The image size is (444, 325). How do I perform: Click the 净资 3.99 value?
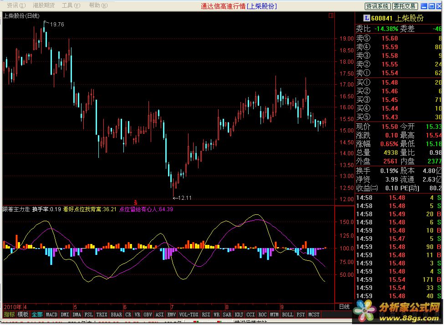point(392,179)
